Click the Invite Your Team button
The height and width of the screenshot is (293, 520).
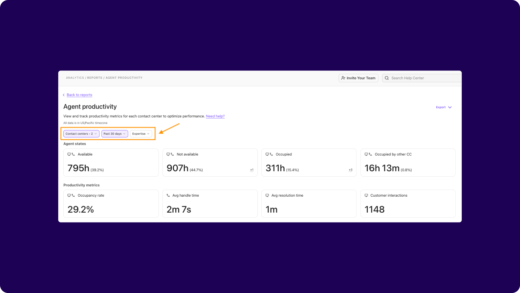click(x=359, y=78)
